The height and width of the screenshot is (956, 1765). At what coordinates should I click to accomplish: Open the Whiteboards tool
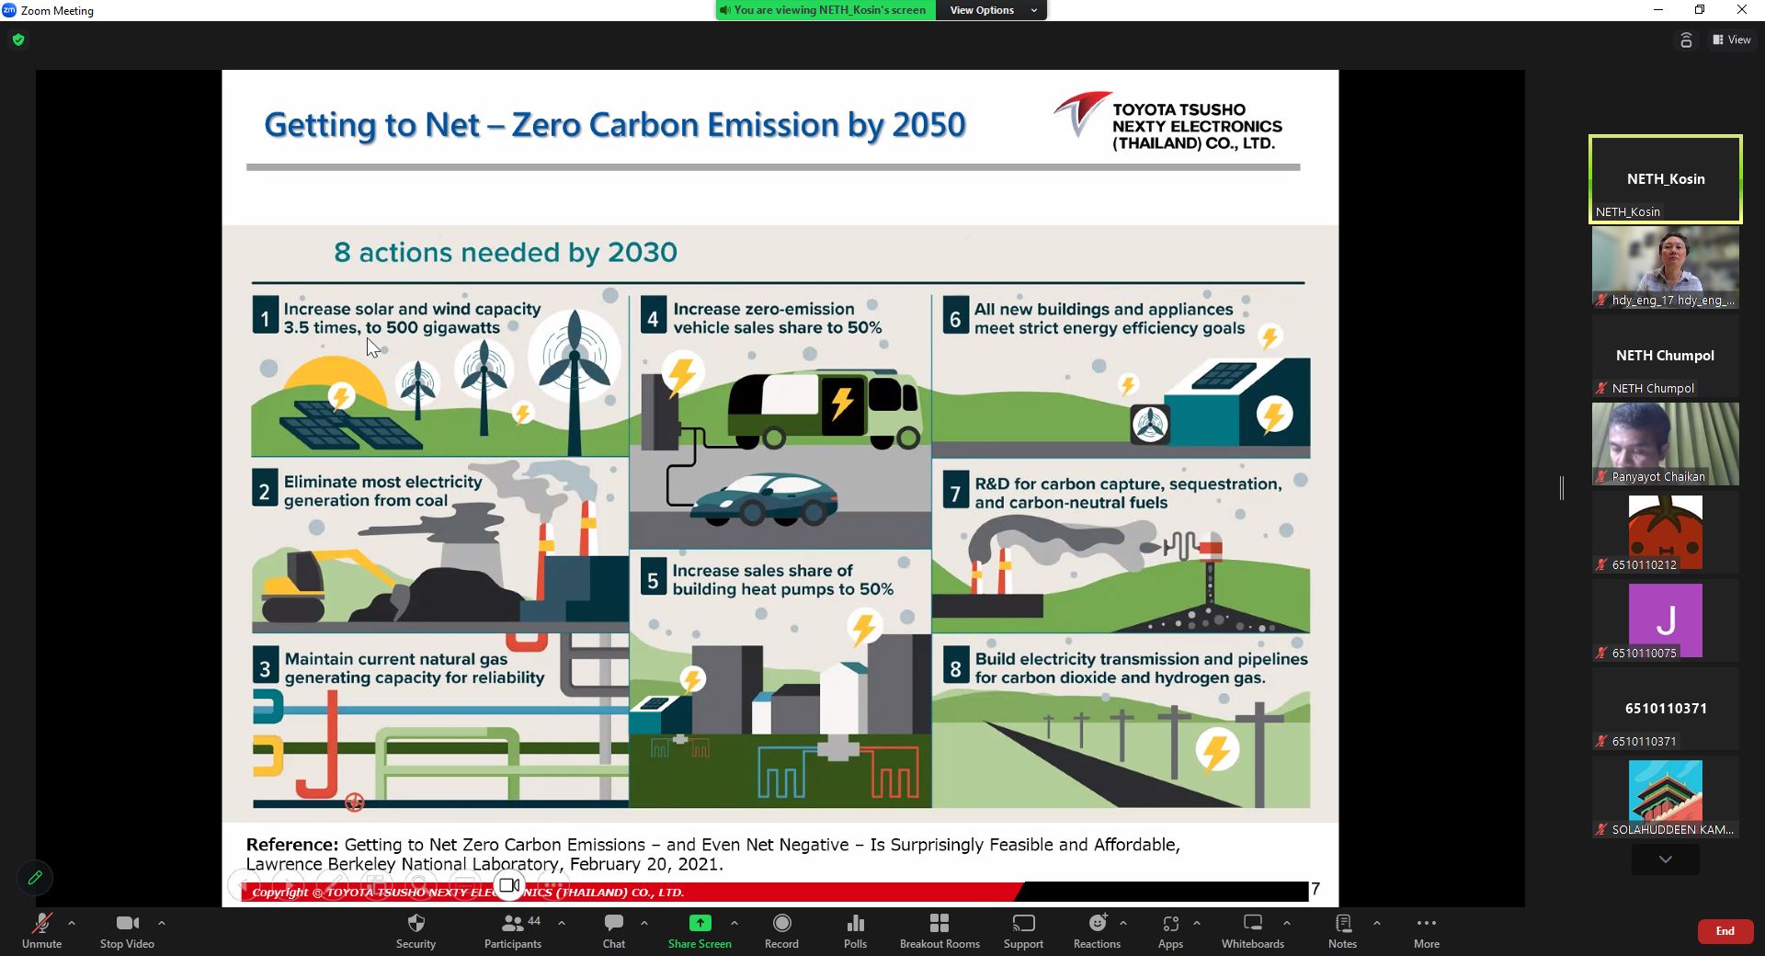click(1252, 924)
